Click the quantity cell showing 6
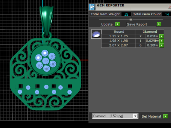 coord(140,45)
